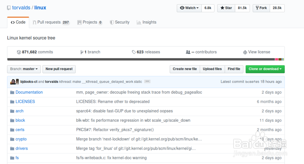This screenshot has width=304, height=164.
Task: Open the linux repository link
Action: tap(40, 8)
